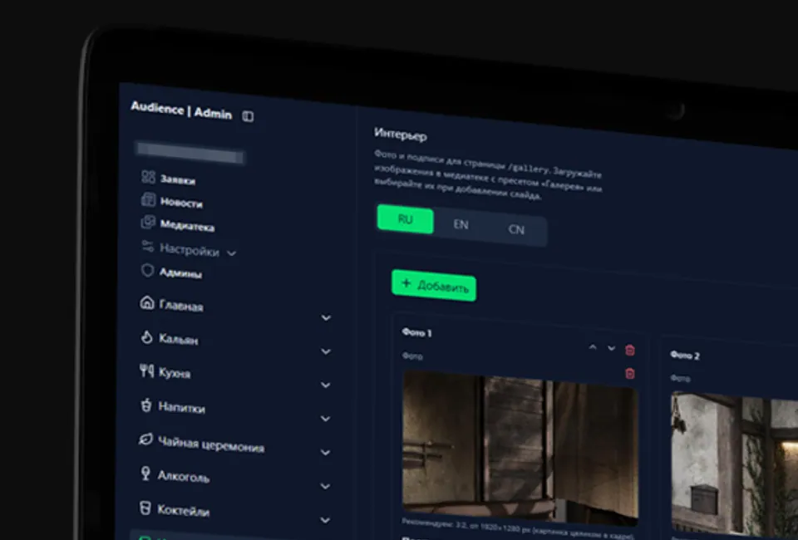Toggle the sidebar collapse icon beside Admin

coord(248,116)
